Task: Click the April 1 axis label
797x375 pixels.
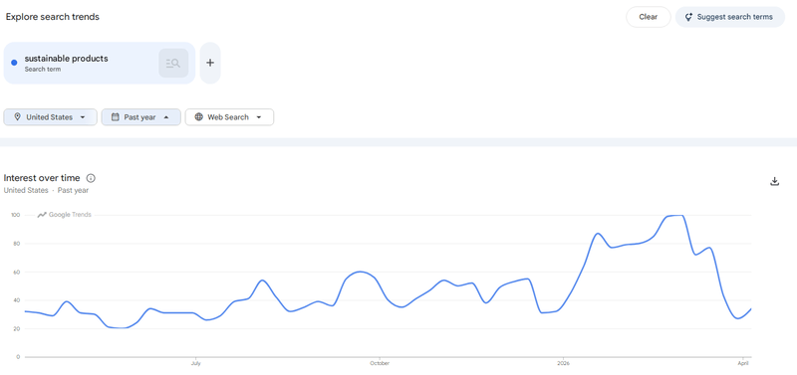Action: tap(743, 363)
